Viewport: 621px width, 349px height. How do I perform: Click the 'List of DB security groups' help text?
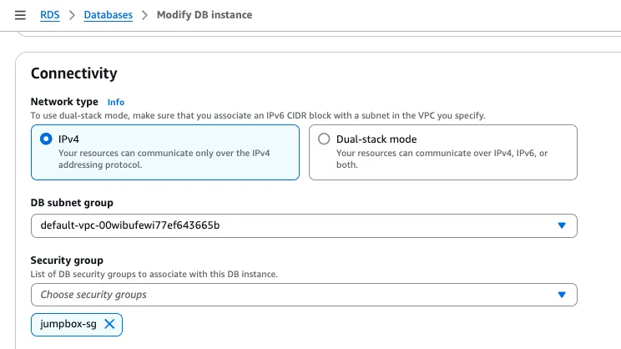pos(154,274)
